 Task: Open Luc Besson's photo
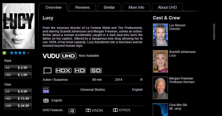161,35
